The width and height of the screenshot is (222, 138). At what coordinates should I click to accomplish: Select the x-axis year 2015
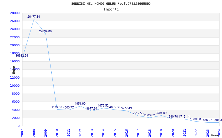(115, 133)
